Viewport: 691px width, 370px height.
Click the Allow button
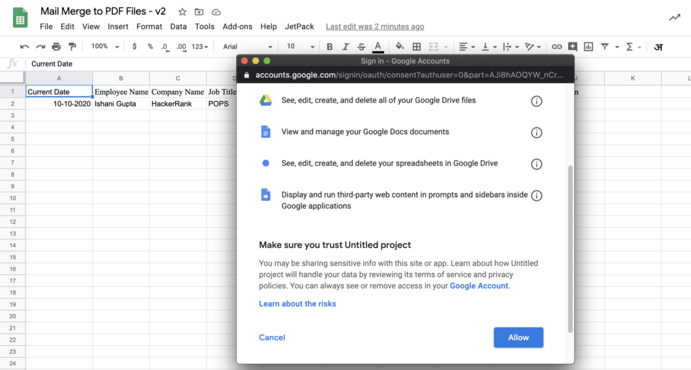tap(518, 338)
